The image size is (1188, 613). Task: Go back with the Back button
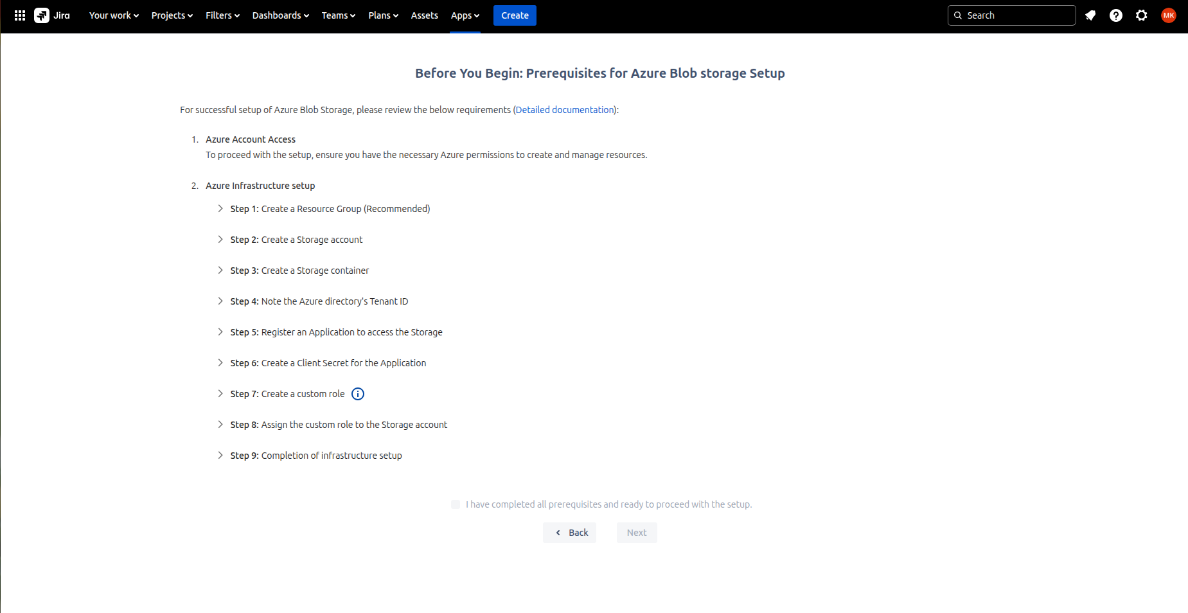570,533
